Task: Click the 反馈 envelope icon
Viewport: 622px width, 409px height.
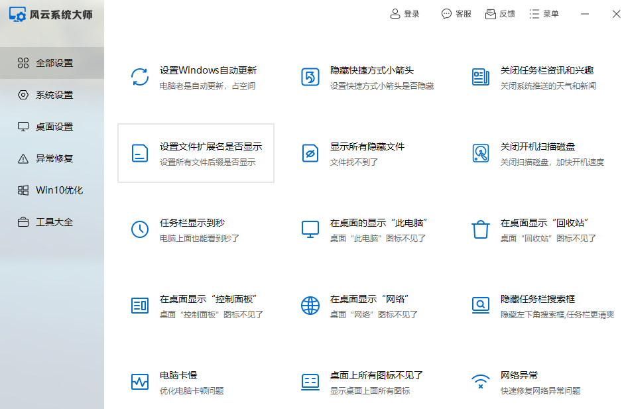Action: (490, 14)
